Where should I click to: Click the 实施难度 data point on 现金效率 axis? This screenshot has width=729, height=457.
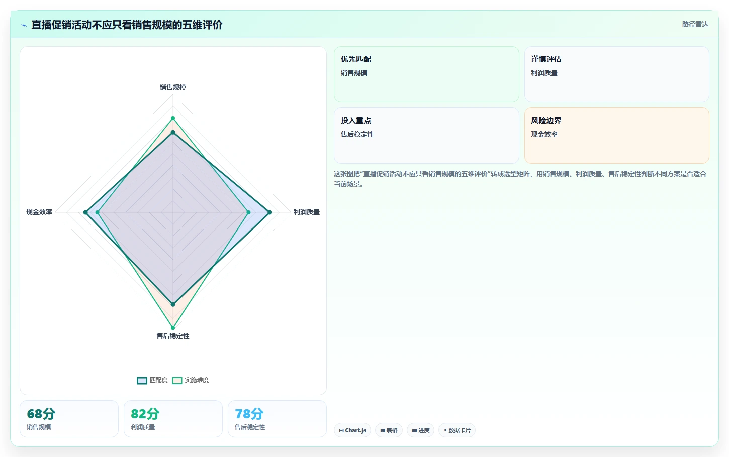click(x=98, y=212)
